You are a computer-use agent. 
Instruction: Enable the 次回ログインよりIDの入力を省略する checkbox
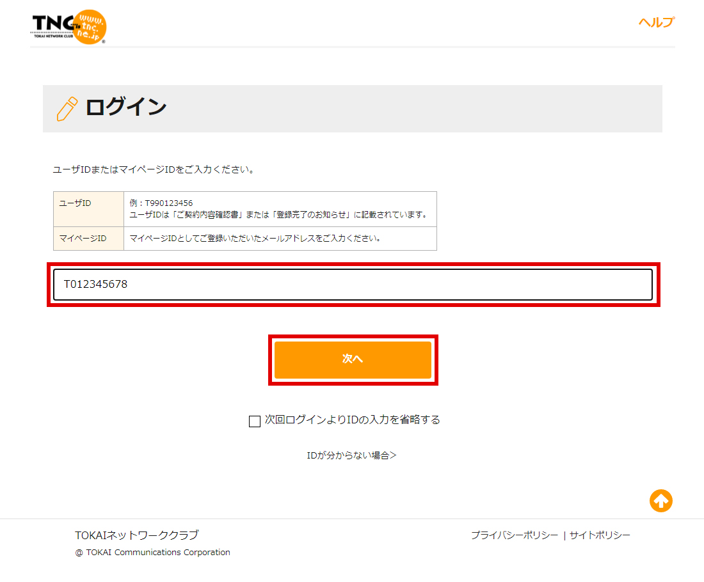(255, 421)
